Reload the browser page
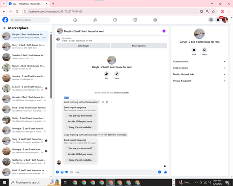This screenshot has height=186, width=233. point(17,11)
